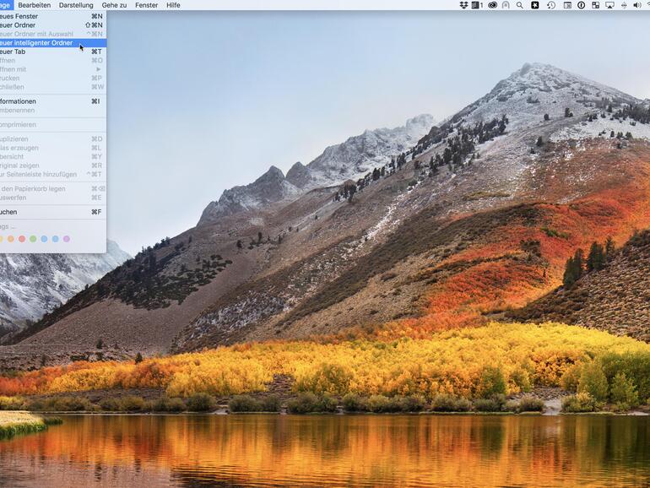Click the Tags … menu entry
The width and height of the screenshot is (650, 488).
(x=53, y=226)
